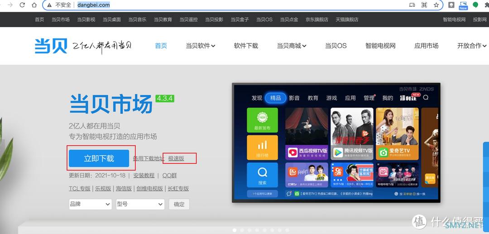This screenshot has width=489, height=234.
Task: Open 当贝教育 in the top bar
Action: [163, 19]
